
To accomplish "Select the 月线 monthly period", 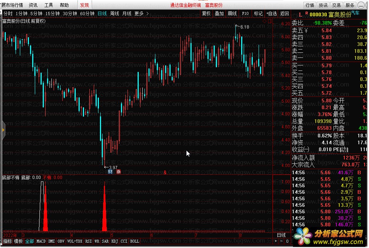I will (127, 14).
